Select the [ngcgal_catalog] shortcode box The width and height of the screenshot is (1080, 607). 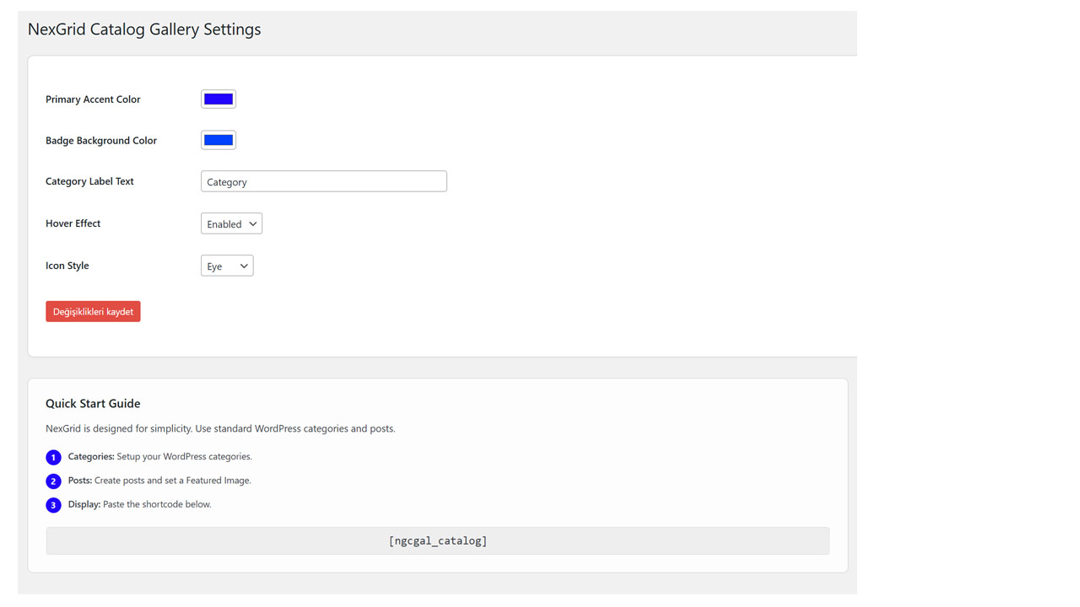[x=437, y=540]
